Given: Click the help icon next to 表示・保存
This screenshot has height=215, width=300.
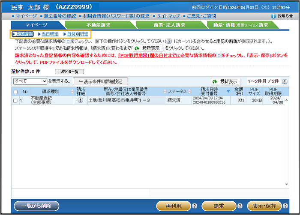Looking at the screenshot, I should point(285,206).
